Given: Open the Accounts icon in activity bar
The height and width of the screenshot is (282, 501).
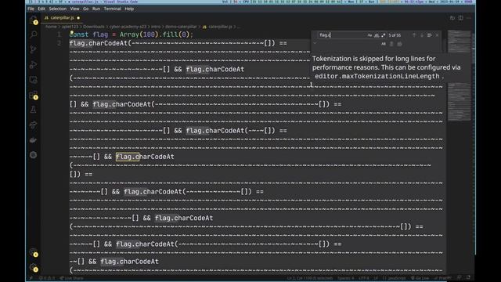Looking at the screenshot, I should click(x=33, y=252).
